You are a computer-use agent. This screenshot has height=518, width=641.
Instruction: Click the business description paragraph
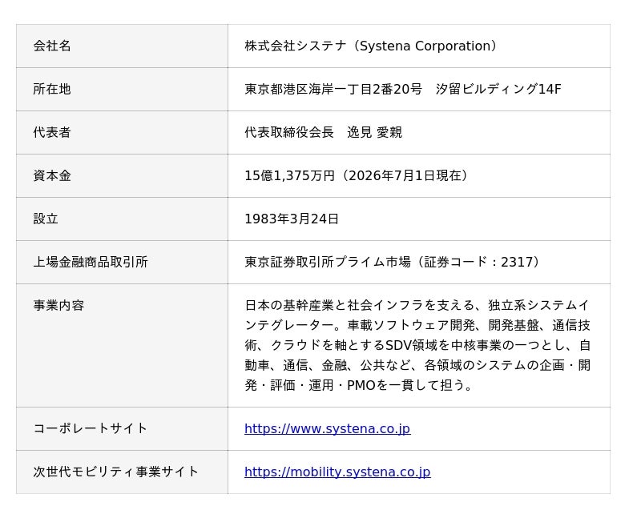coord(417,345)
